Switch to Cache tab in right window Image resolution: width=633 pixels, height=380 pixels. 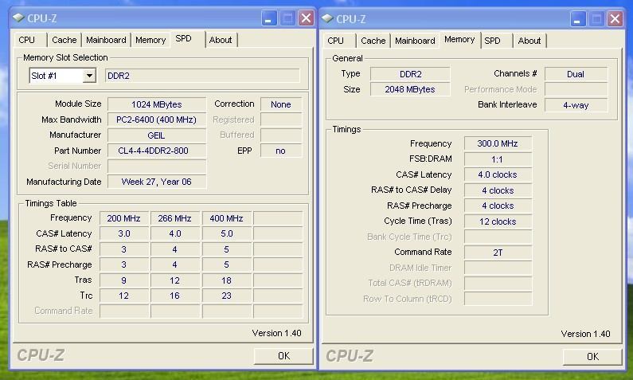point(373,41)
